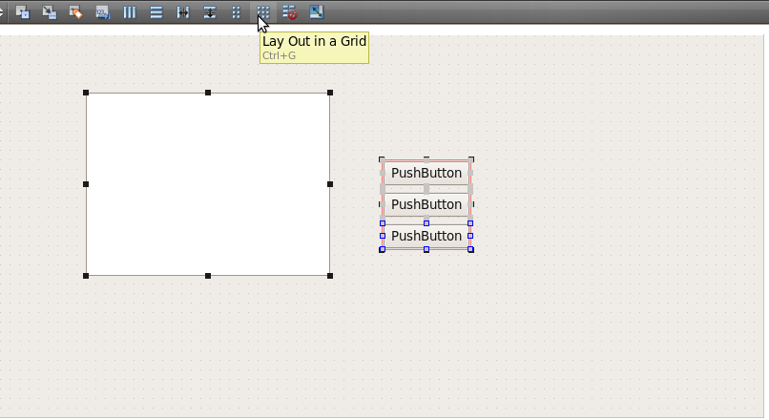Click the white widget's left-middle resize handle

[86, 184]
